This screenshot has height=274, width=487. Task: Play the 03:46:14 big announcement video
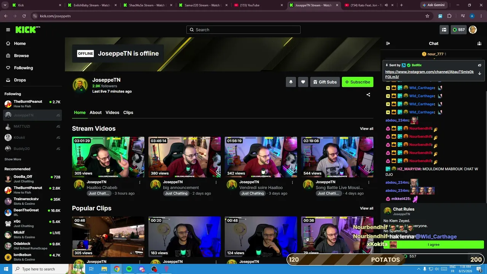tap(185, 157)
